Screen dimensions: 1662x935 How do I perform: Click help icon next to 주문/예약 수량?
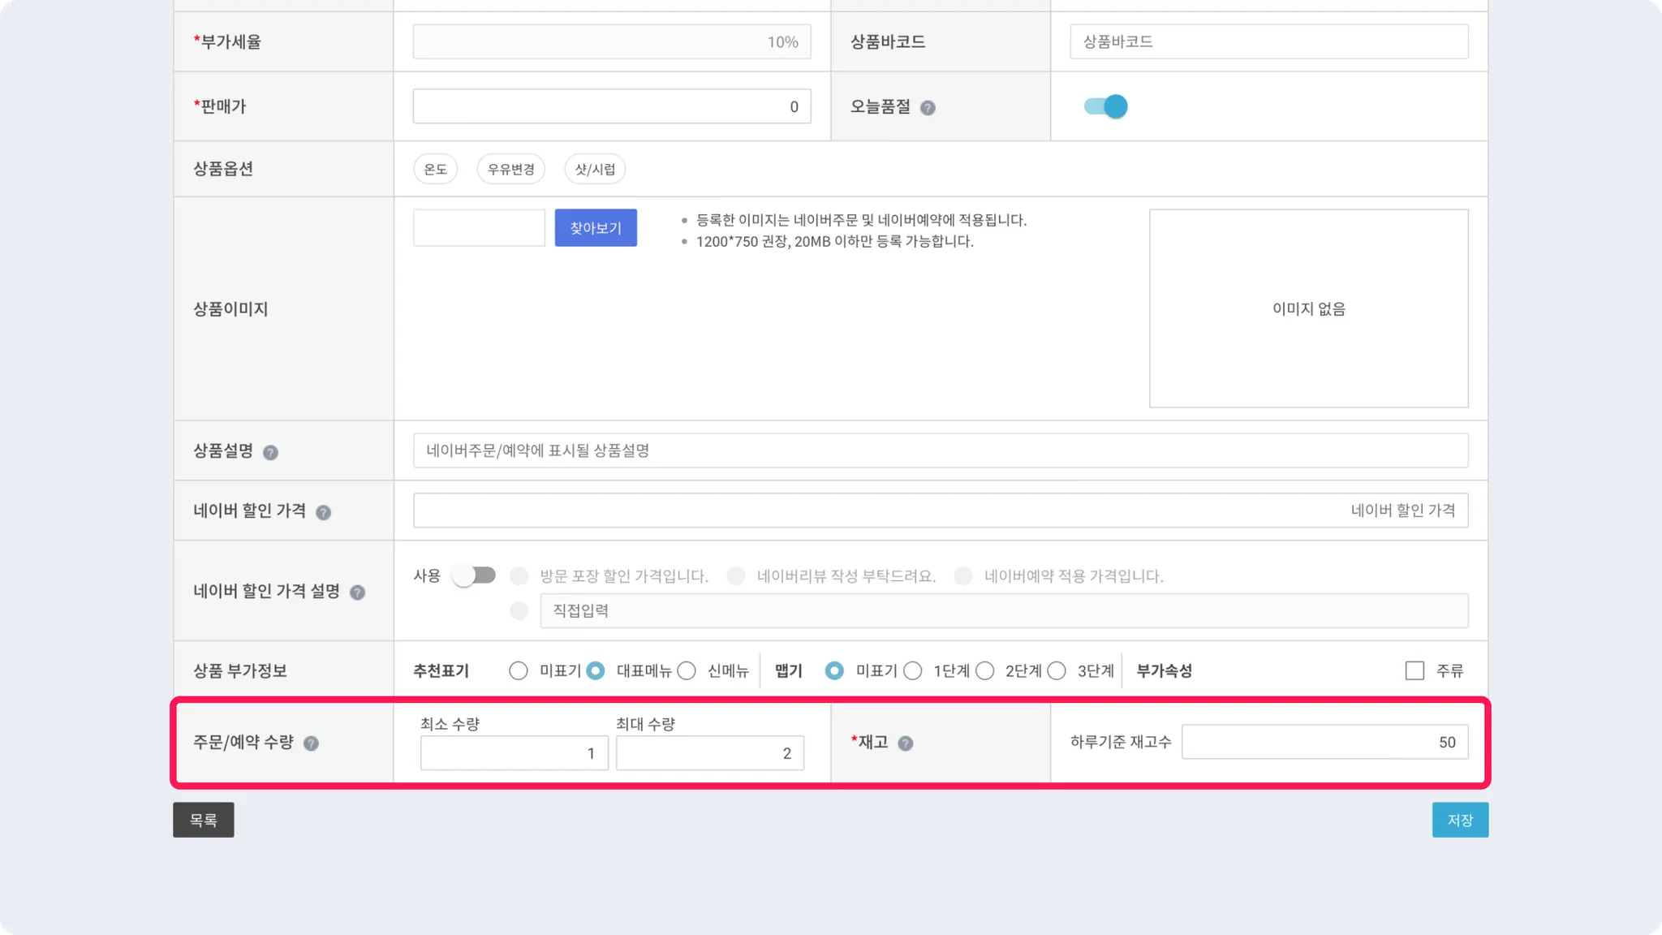pyautogui.click(x=311, y=743)
